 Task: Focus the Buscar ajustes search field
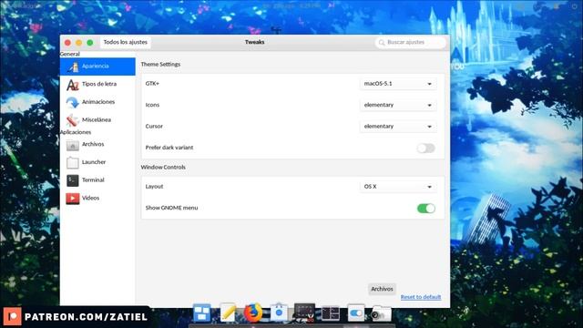[x=411, y=43]
